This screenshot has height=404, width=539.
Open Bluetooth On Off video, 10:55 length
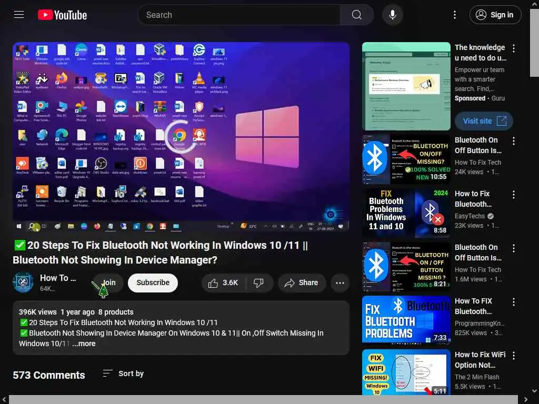click(x=406, y=159)
